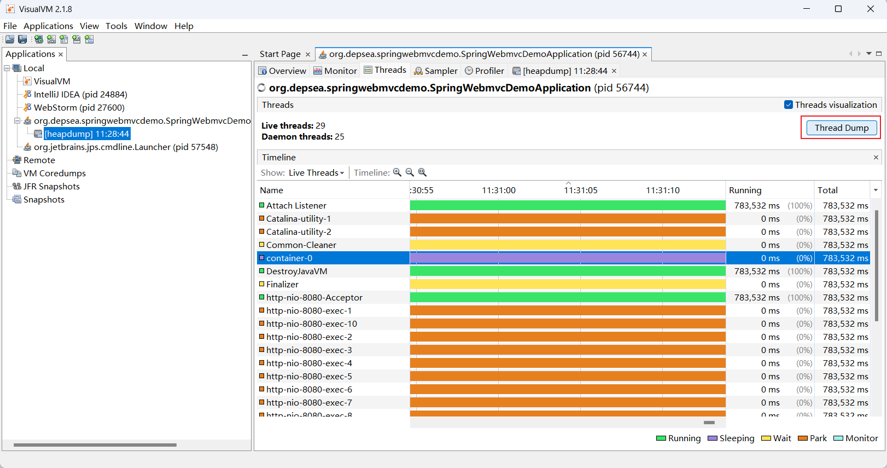This screenshot has width=887, height=468.
Task: Click the timeline scale-to-fit magnifier icon
Action: pyautogui.click(x=422, y=172)
